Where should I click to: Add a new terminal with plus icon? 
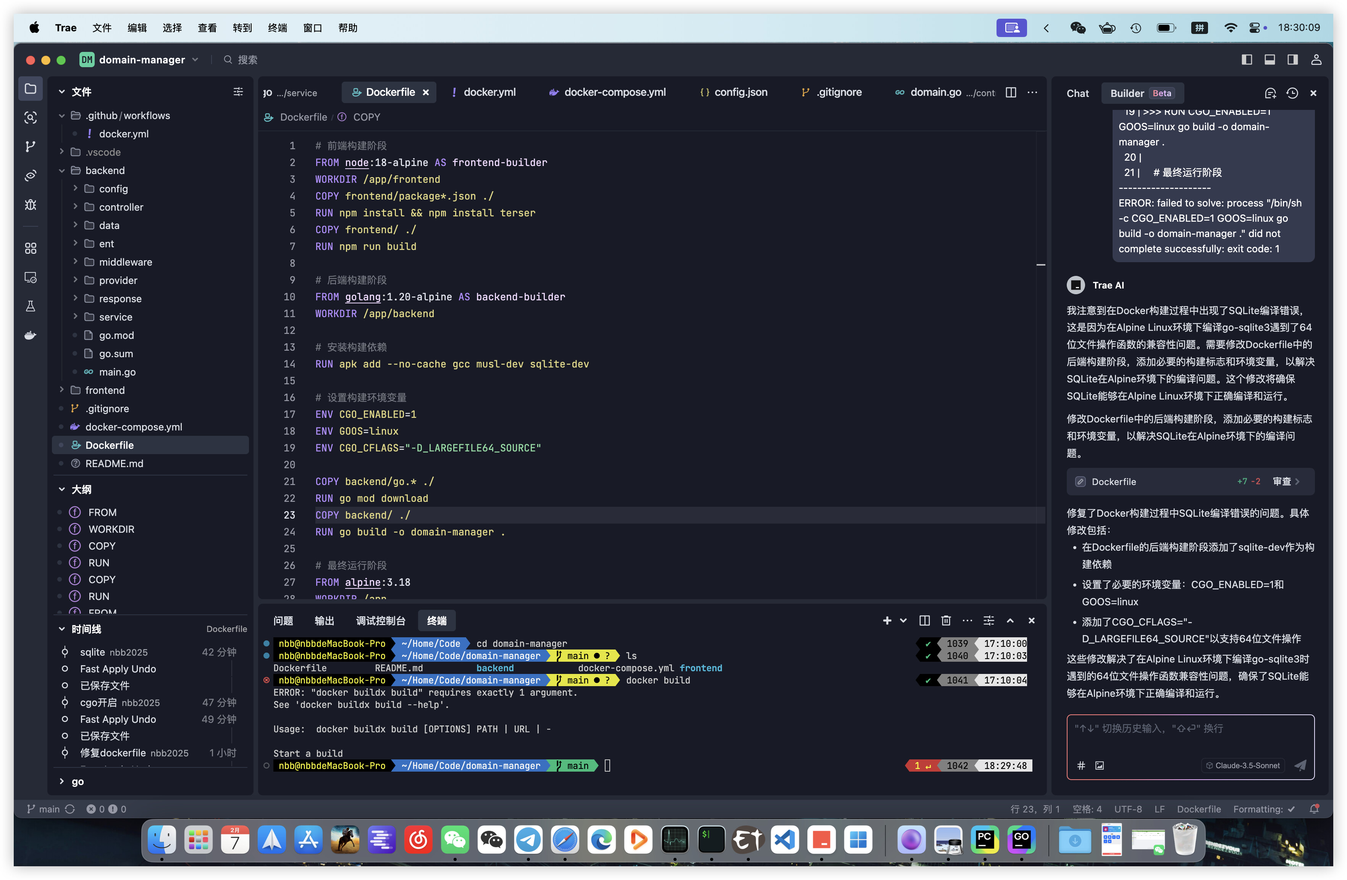887,621
